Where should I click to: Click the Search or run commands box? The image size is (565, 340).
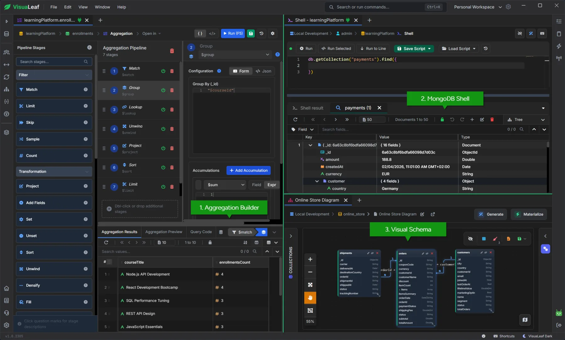(x=385, y=7)
